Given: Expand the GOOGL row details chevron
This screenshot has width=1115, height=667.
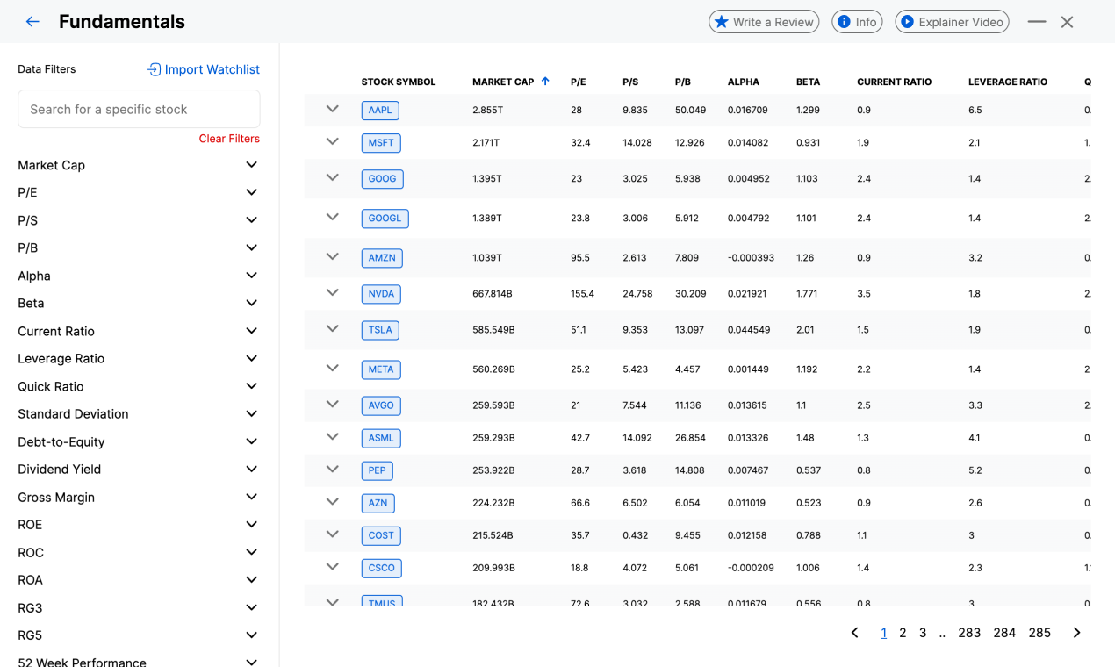Looking at the screenshot, I should click(332, 217).
